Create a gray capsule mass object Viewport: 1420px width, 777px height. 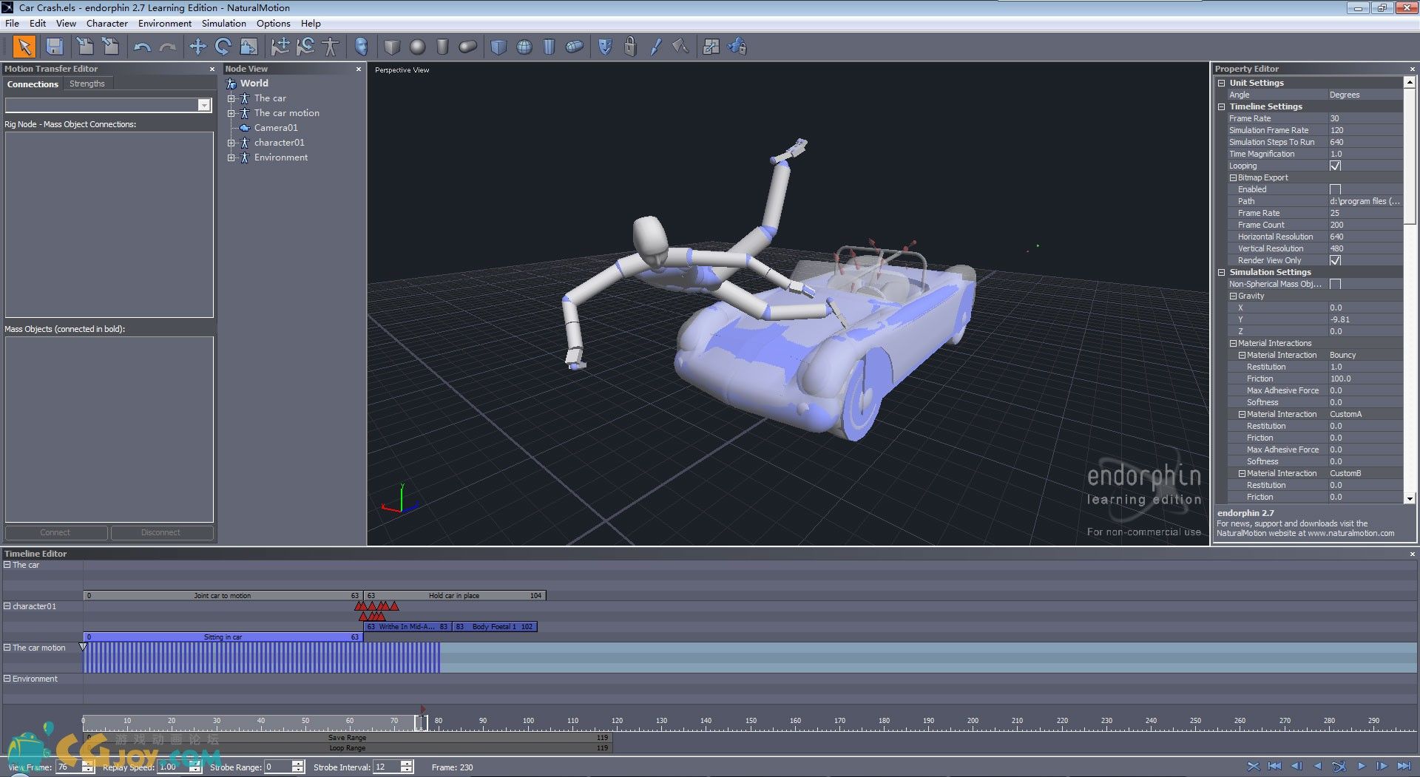pos(467,47)
